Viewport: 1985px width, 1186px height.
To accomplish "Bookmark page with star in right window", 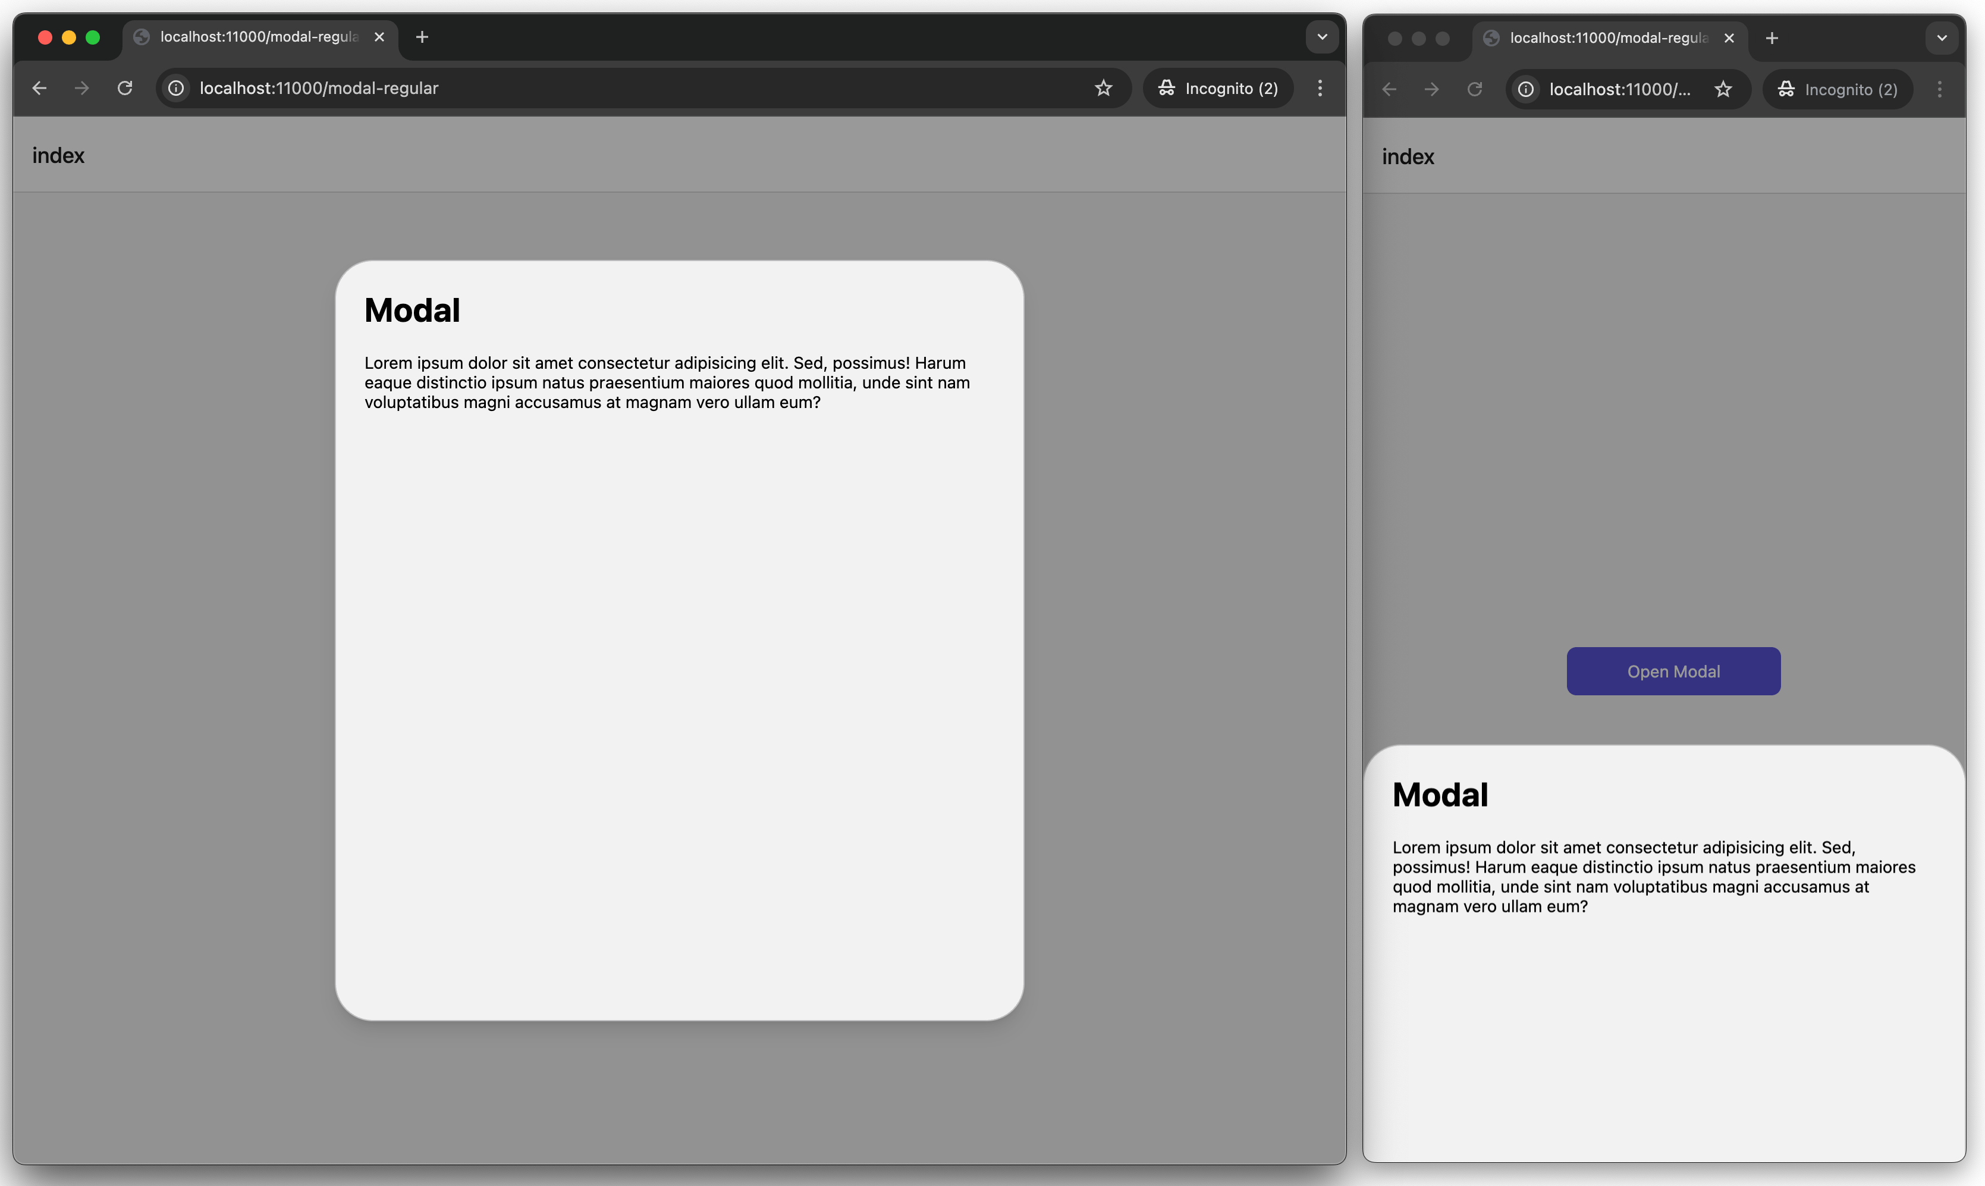I will (1723, 89).
